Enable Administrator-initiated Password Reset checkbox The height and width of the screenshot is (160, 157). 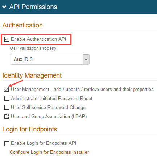coord(7,99)
